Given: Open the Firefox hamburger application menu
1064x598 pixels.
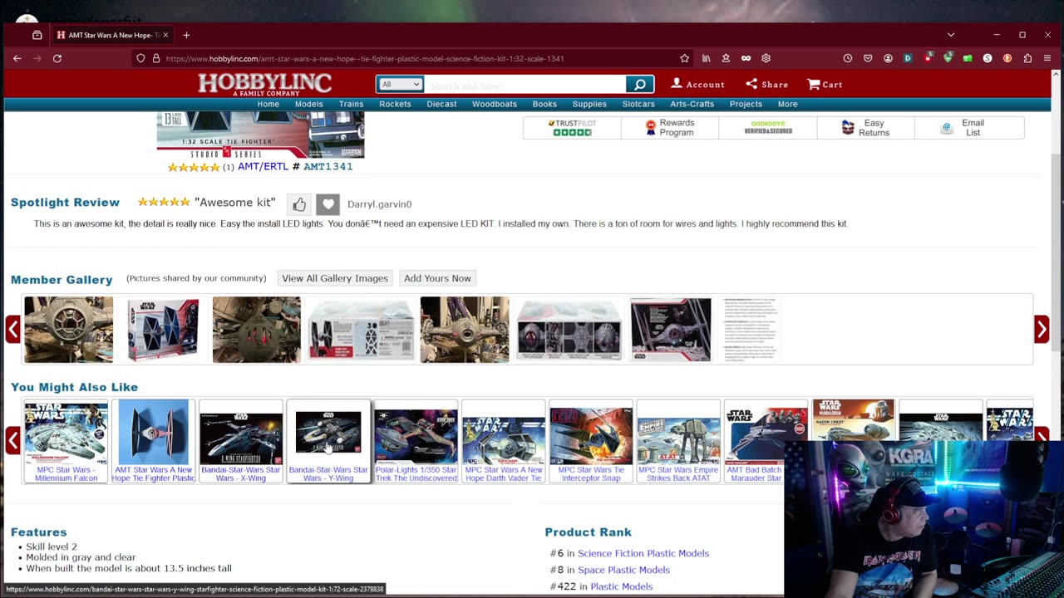Looking at the screenshot, I should (x=1047, y=58).
